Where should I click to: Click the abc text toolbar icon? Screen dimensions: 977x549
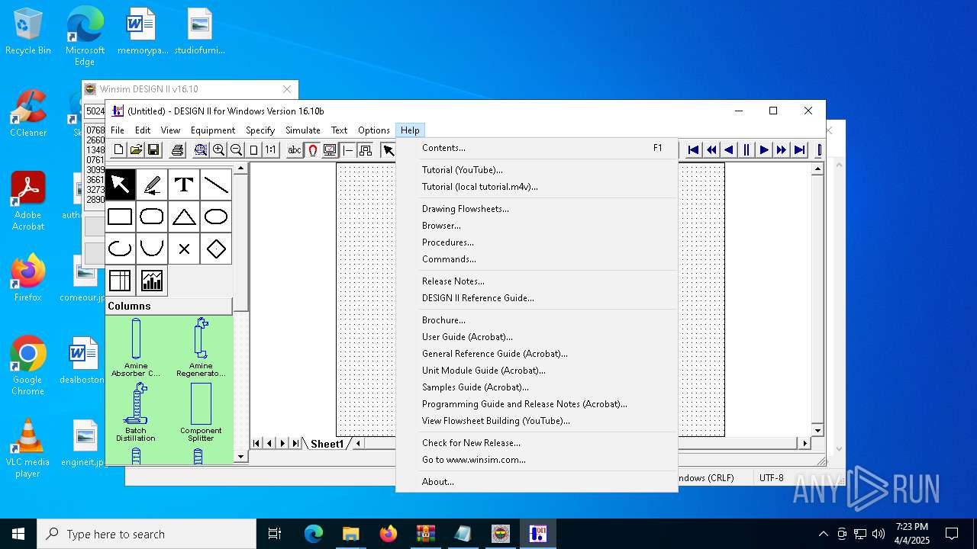tap(295, 150)
